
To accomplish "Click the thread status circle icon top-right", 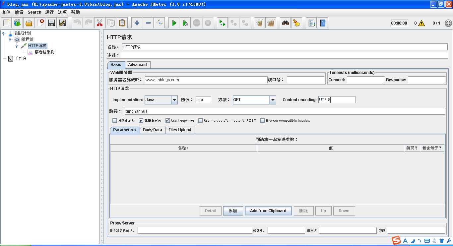I will click(x=448, y=23).
